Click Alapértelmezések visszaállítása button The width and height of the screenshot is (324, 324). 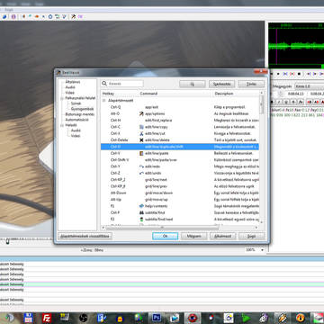(x=85, y=236)
